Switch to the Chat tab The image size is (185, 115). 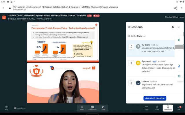click(x=179, y=108)
